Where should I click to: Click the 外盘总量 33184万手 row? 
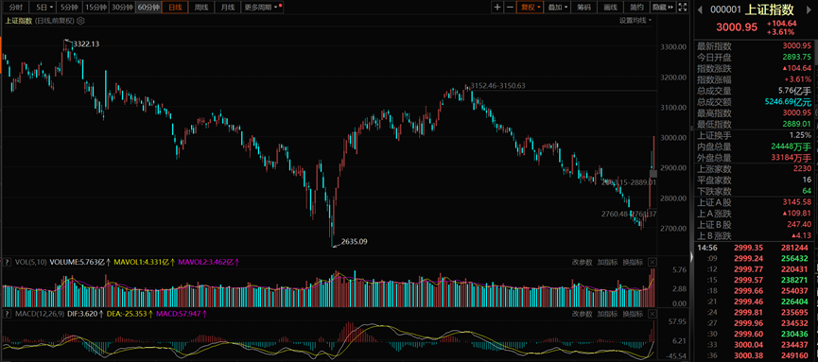[755, 158]
